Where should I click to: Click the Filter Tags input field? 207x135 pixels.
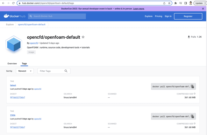point(51,71)
